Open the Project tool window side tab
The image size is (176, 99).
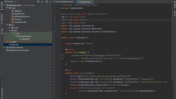(2, 6)
